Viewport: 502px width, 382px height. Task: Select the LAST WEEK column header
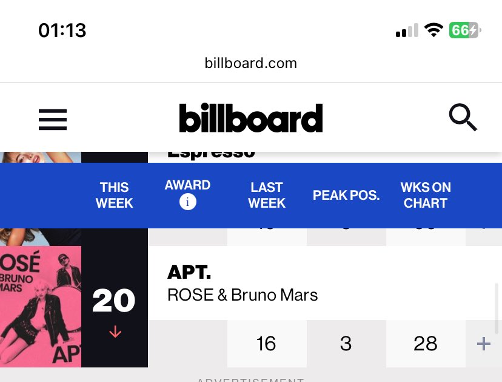267,195
